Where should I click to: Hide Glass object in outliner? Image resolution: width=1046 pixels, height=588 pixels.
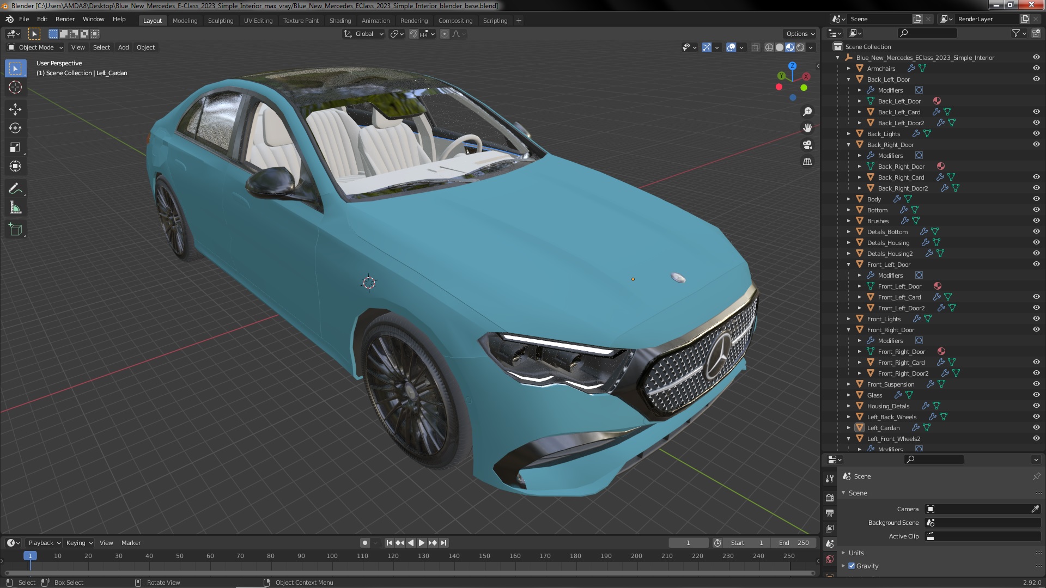[1036, 395]
